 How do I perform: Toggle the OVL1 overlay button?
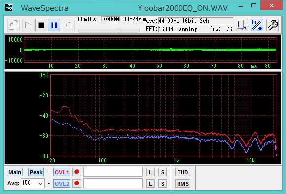(x=62, y=172)
